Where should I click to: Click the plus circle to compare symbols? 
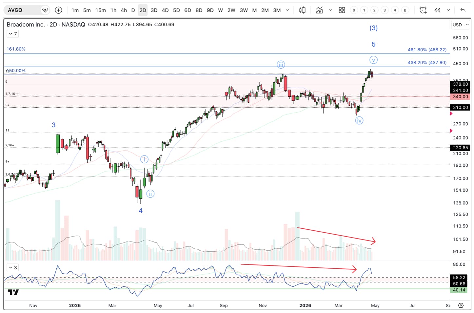click(58, 10)
